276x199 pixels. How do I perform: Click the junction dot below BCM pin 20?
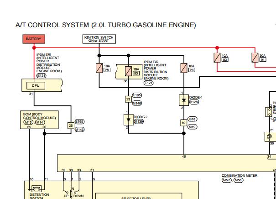45,134
